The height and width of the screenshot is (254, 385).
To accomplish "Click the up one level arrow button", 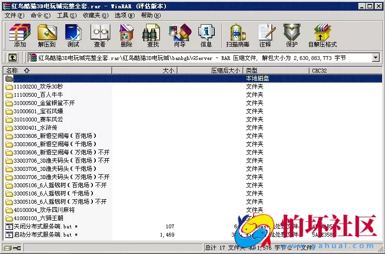I will point(13,58).
